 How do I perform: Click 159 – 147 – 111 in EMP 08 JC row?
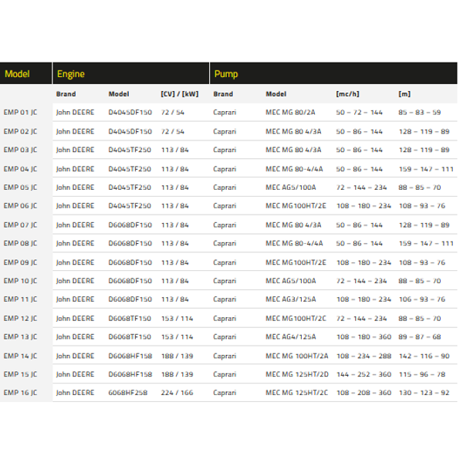tap(426, 243)
